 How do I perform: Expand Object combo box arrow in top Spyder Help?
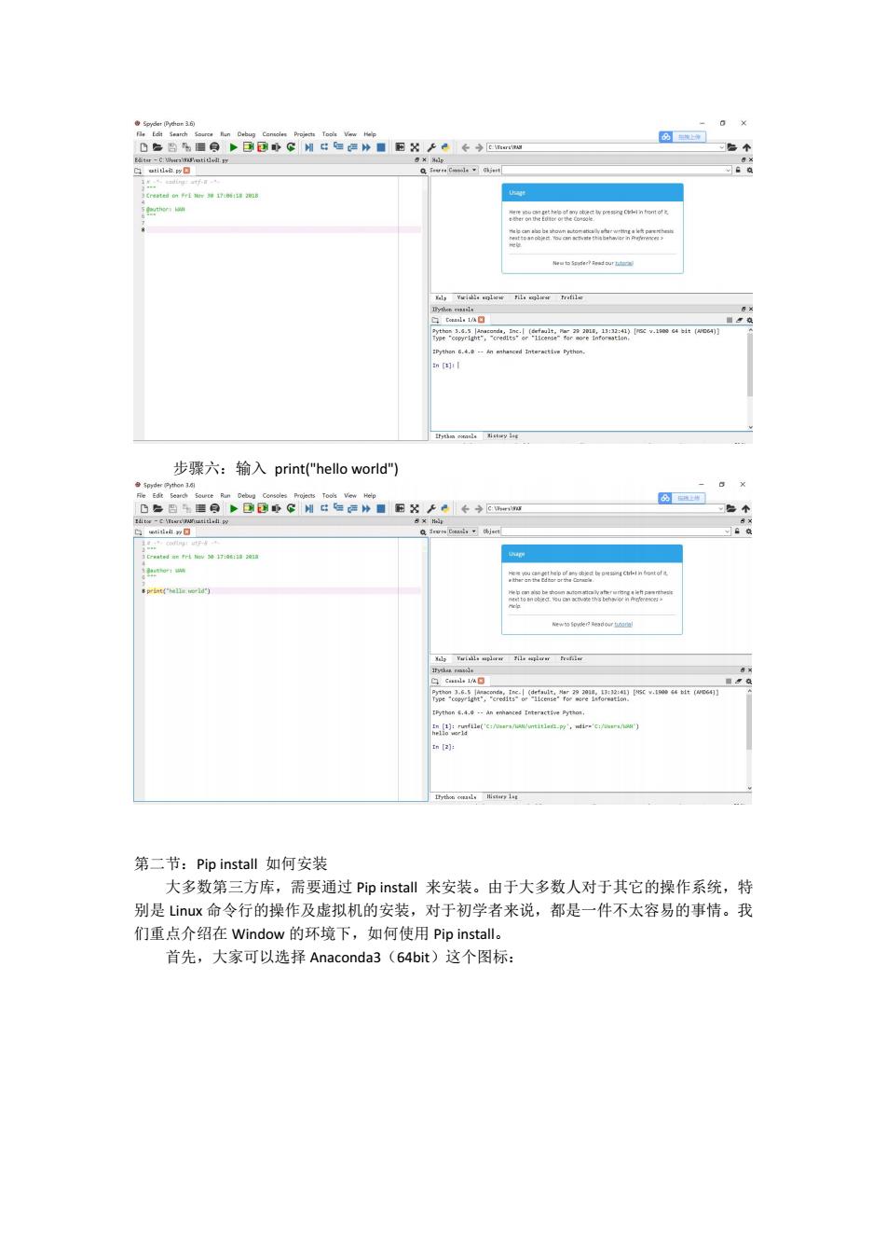pos(729,170)
